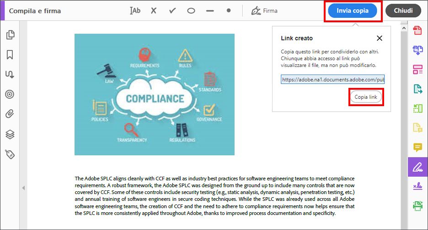The width and height of the screenshot is (428, 230).
Task: Open the tags panel
Action: click(x=10, y=154)
